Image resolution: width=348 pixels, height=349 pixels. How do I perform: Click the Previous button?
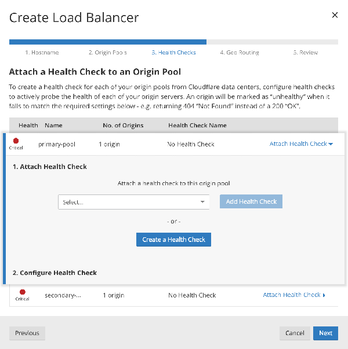tap(27, 333)
